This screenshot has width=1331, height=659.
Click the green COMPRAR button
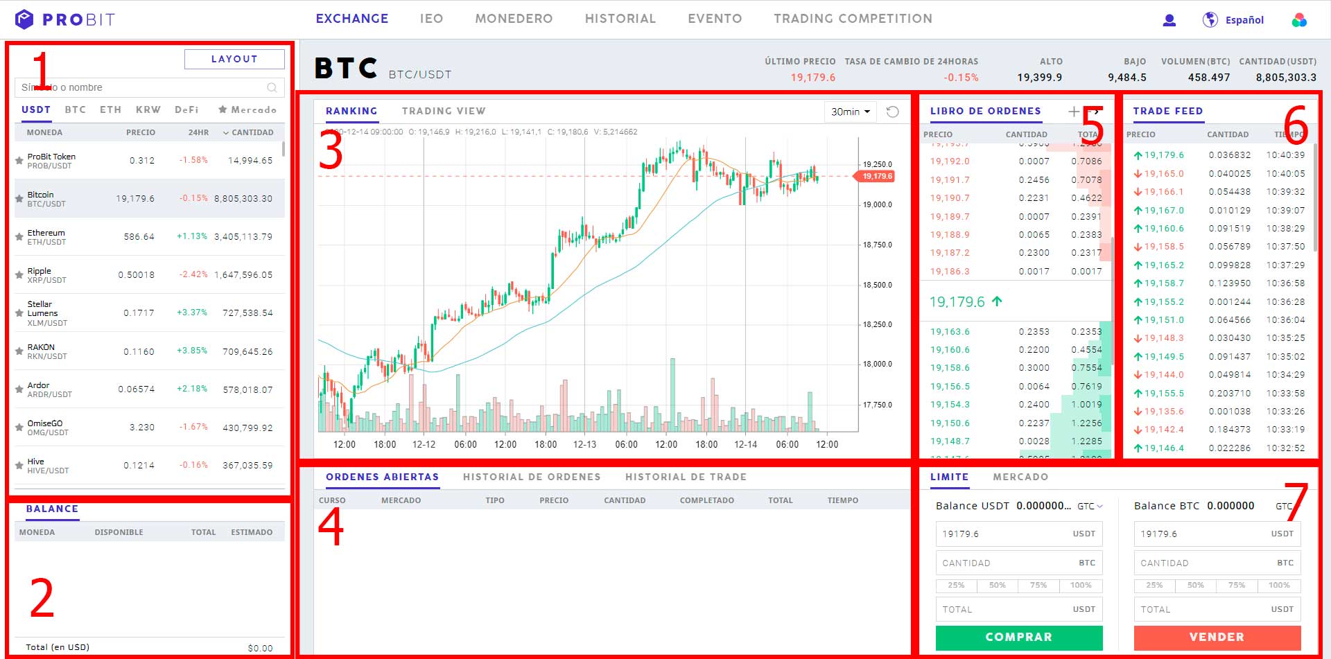click(1019, 638)
